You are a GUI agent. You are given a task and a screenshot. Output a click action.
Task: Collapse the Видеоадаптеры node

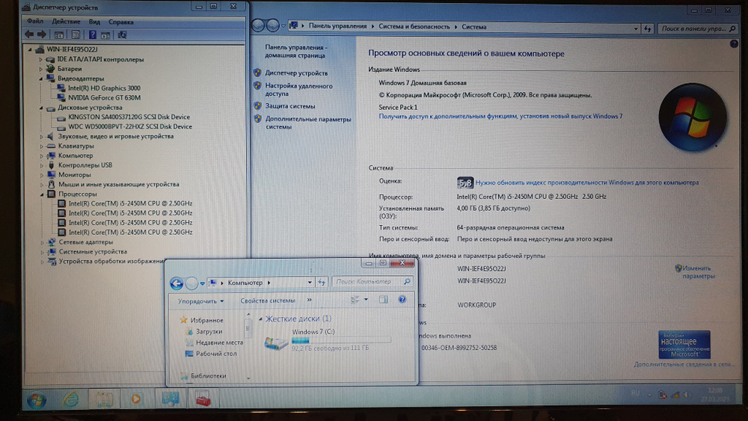point(41,79)
